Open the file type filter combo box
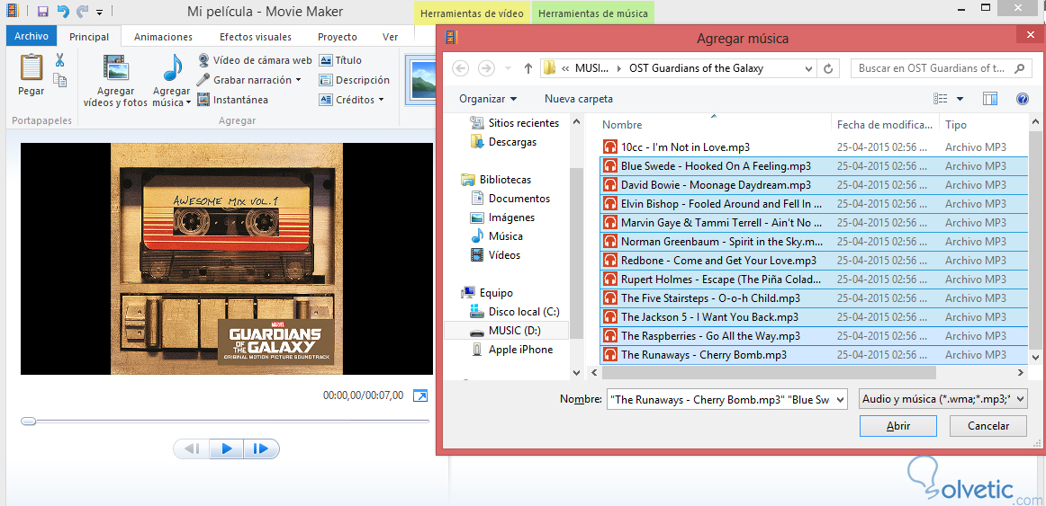1046x506 pixels. coord(943,399)
